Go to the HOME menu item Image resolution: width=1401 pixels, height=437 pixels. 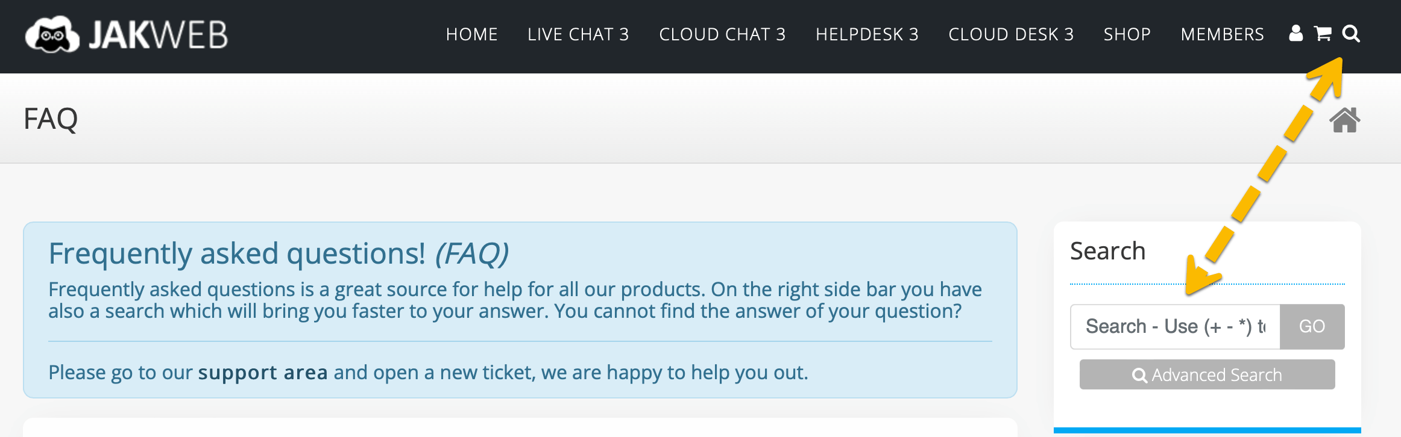point(471,34)
